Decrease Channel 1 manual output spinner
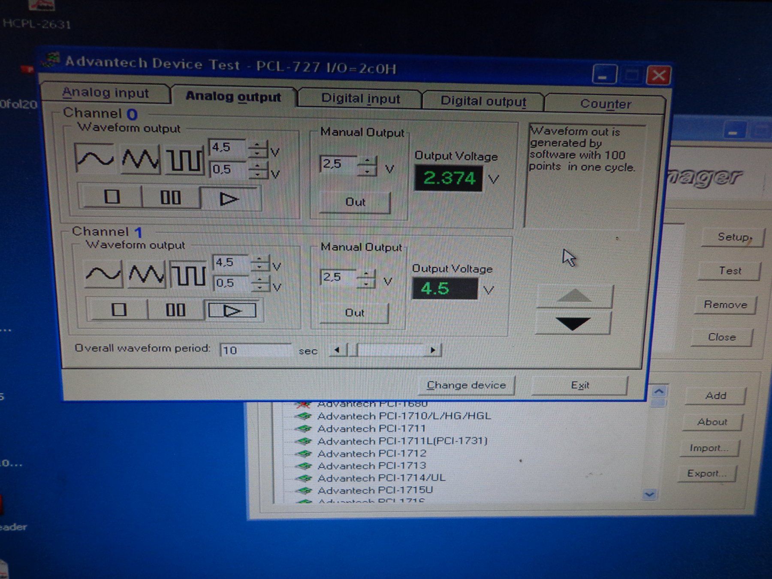 [x=366, y=283]
